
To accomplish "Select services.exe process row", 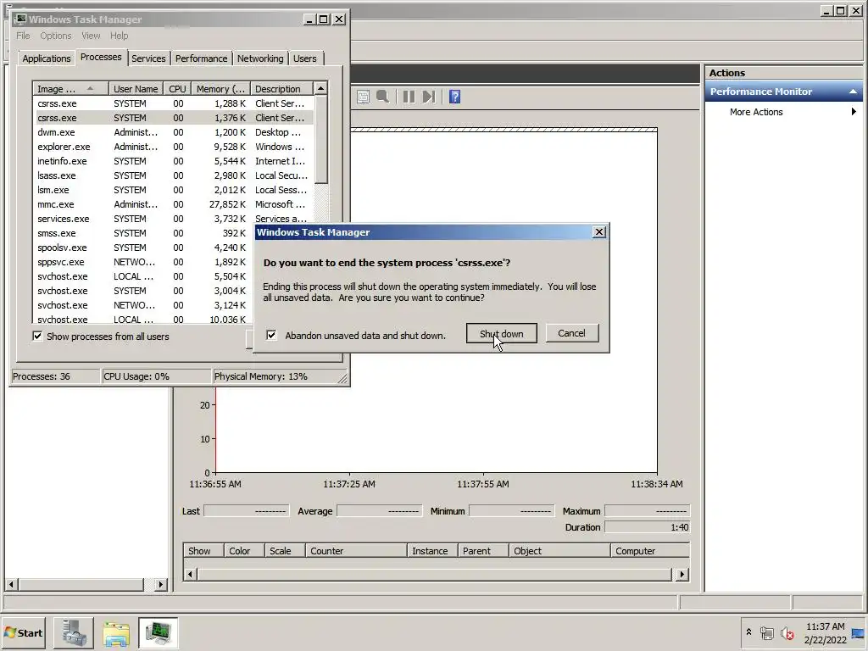I will click(173, 219).
